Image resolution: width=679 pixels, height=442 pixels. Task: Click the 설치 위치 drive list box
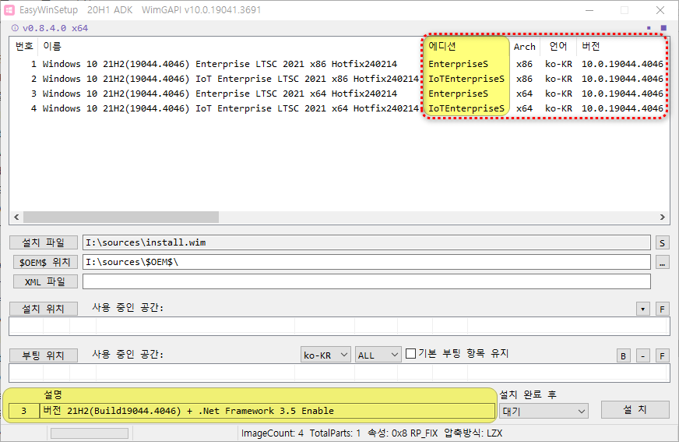[x=339, y=327]
